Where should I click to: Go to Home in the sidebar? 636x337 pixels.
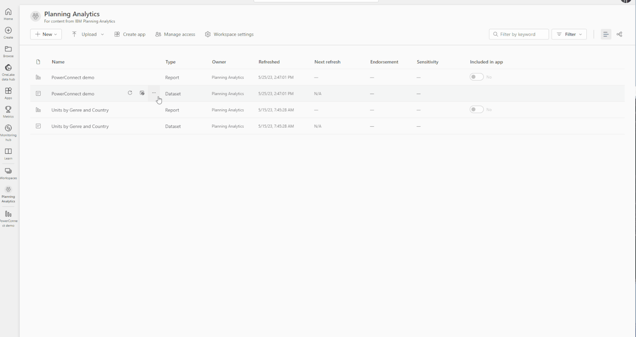[x=8, y=14]
